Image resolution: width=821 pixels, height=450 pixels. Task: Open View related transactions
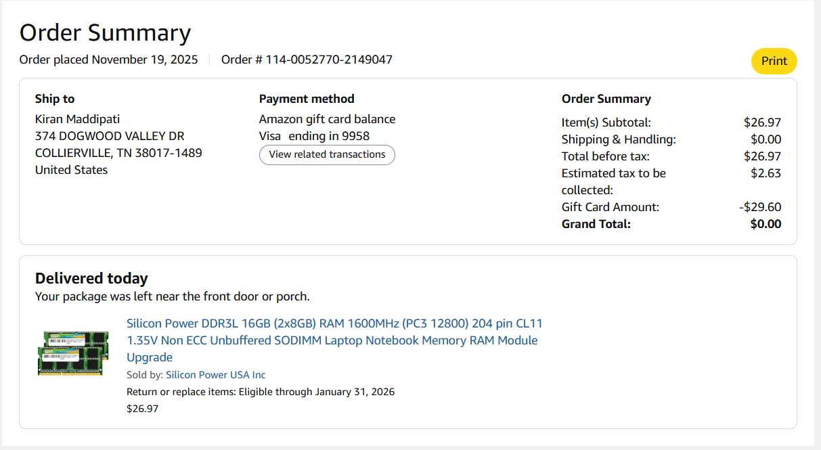327,154
